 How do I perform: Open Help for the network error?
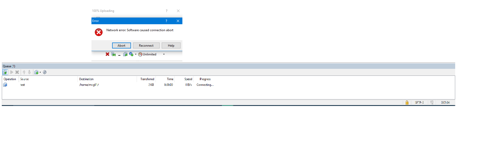[171, 46]
